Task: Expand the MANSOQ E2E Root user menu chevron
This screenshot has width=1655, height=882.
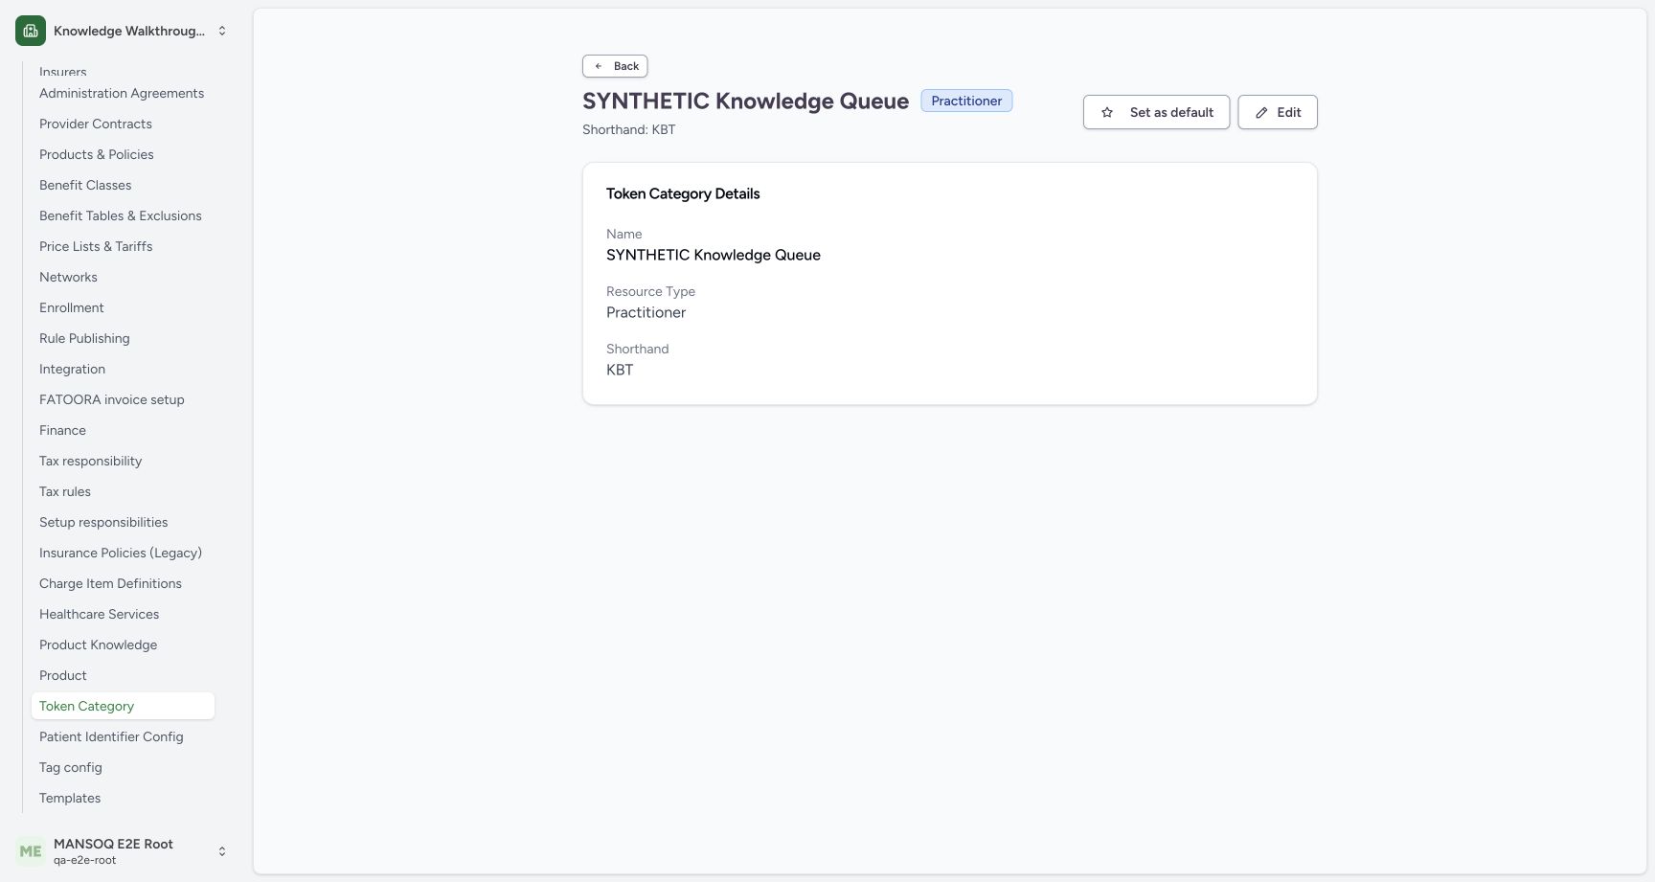Action: pyautogui.click(x=222, y=851)
